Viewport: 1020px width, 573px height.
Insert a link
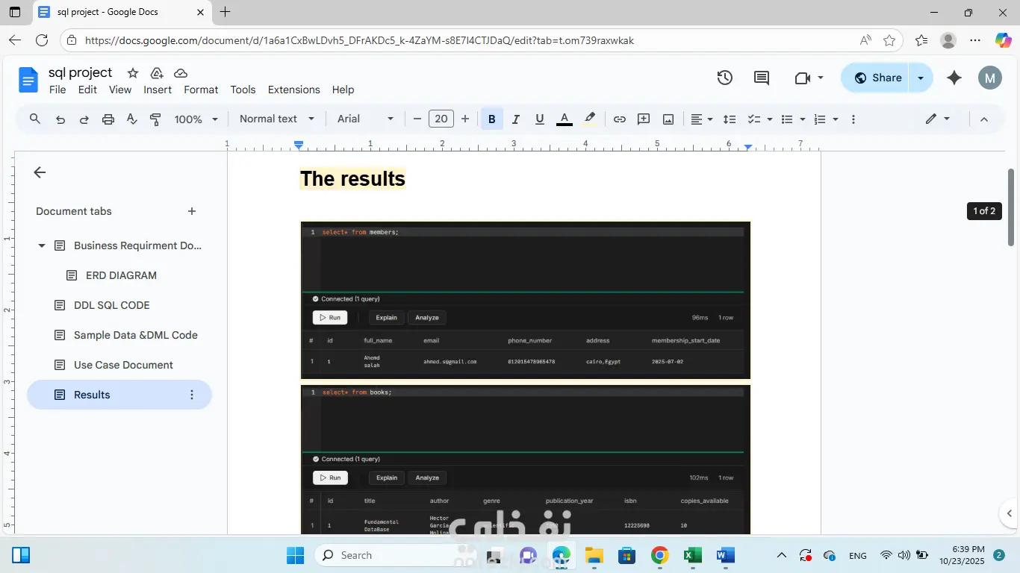[x=620, y=119]
